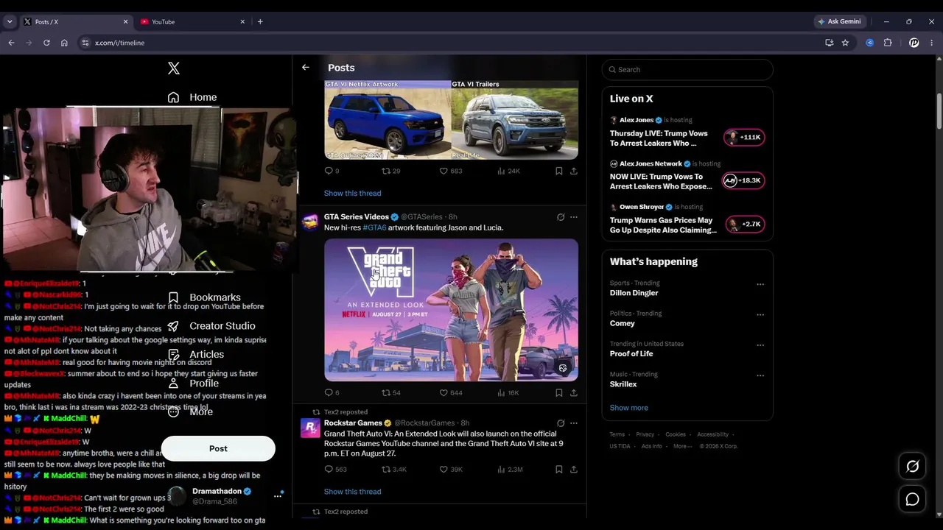This screenshot has height=530, width=943.
Task: Open the Chrome profile avatar
Action: click(x=914, y=43)
